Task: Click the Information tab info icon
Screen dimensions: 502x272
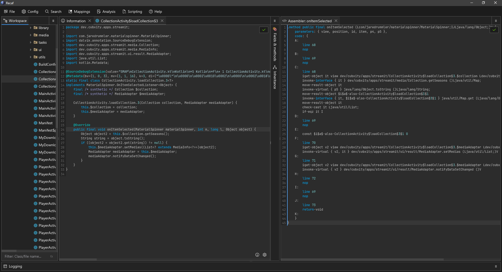Action: coord(63,21)
